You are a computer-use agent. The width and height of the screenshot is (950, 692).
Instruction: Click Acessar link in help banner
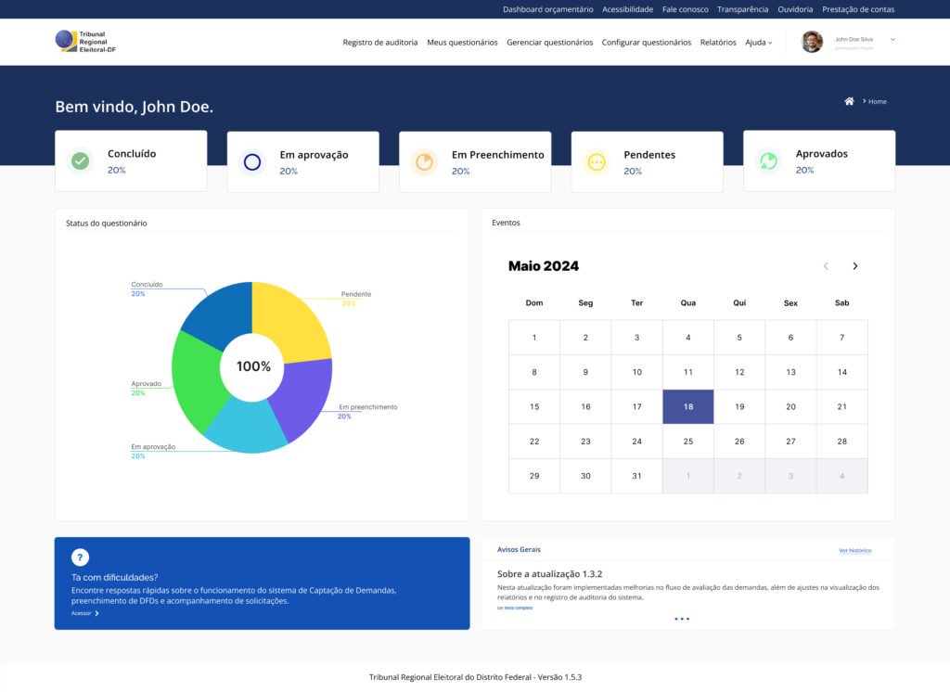point(84,613)
